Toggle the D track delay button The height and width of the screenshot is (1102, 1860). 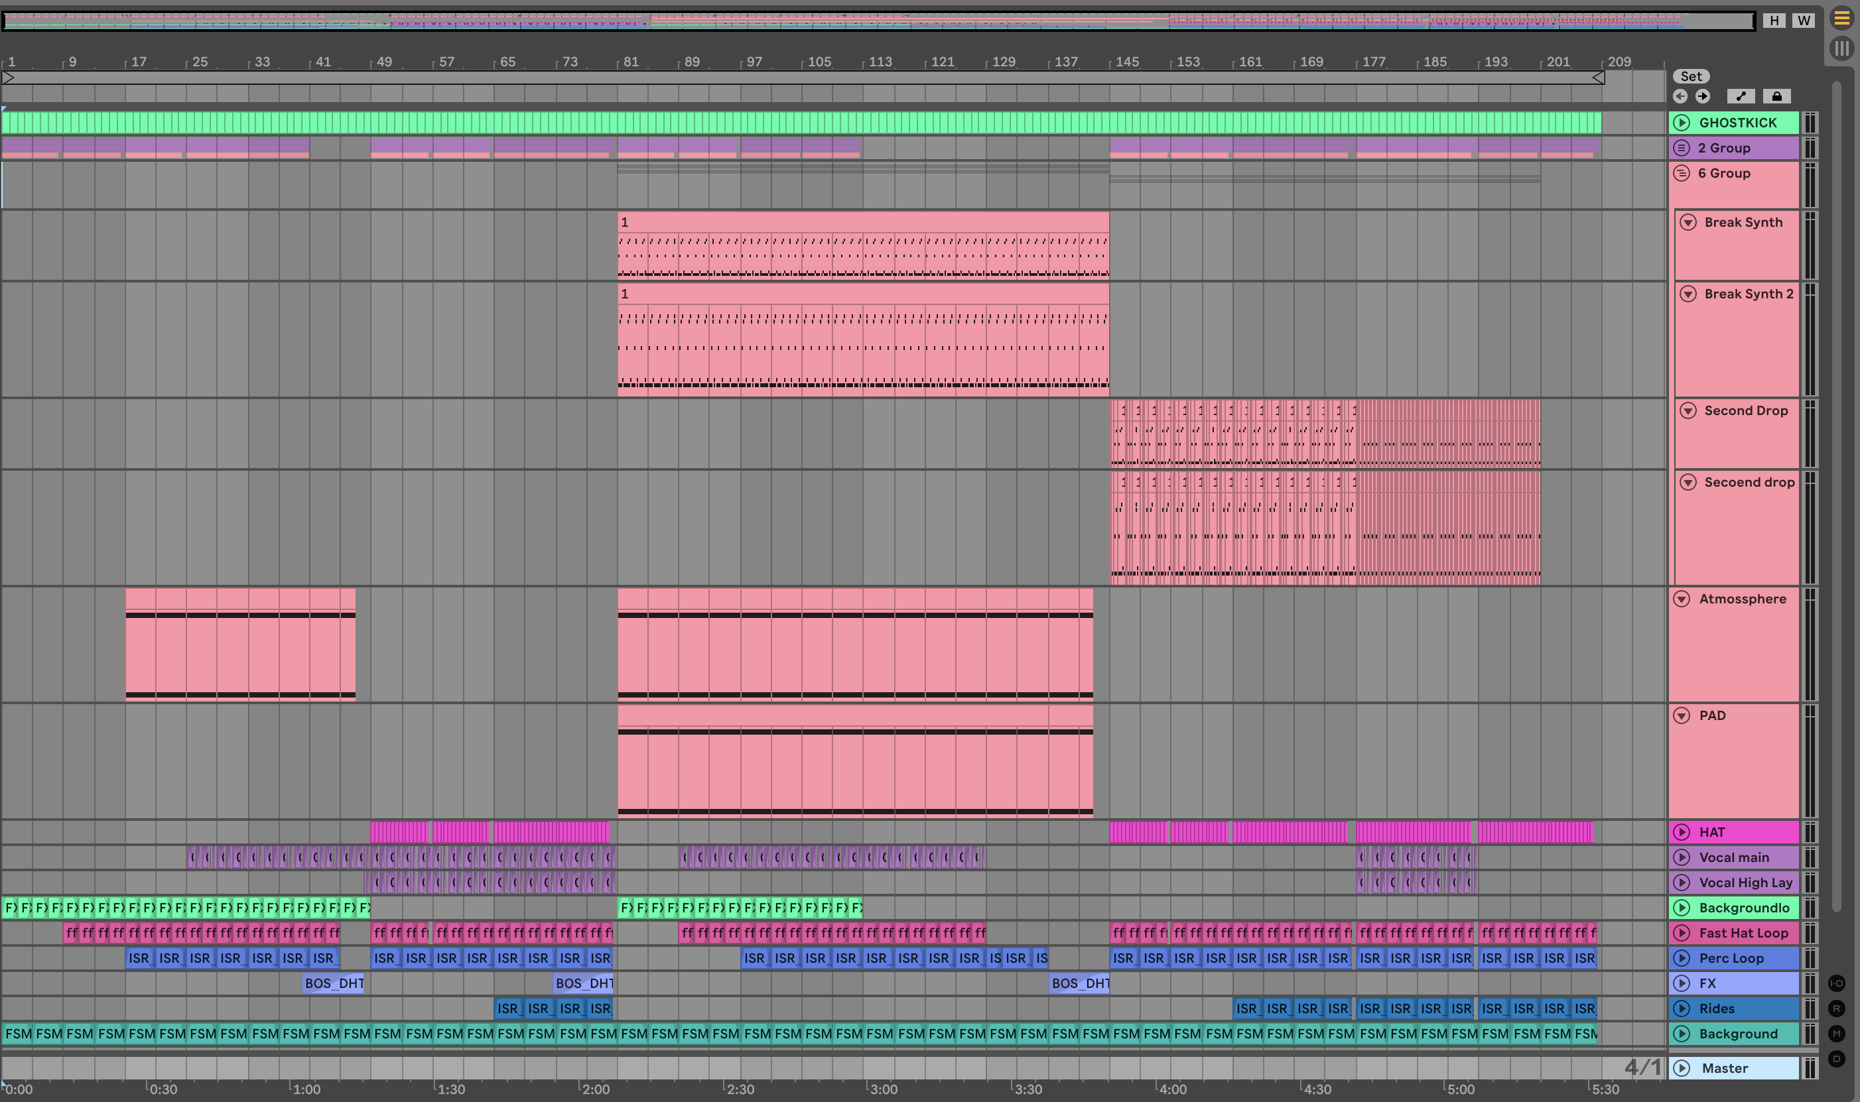(x=1837, y=1059)
